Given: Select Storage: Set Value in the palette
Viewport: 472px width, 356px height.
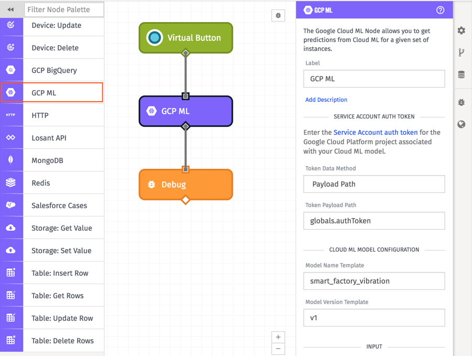Looking at the screenshot, I should coord(61,251).
